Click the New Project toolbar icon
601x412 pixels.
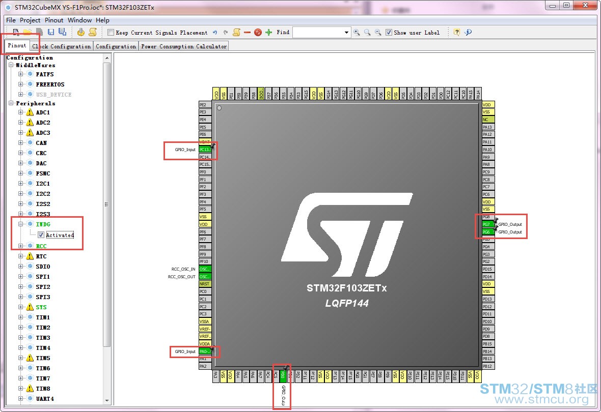16,32
